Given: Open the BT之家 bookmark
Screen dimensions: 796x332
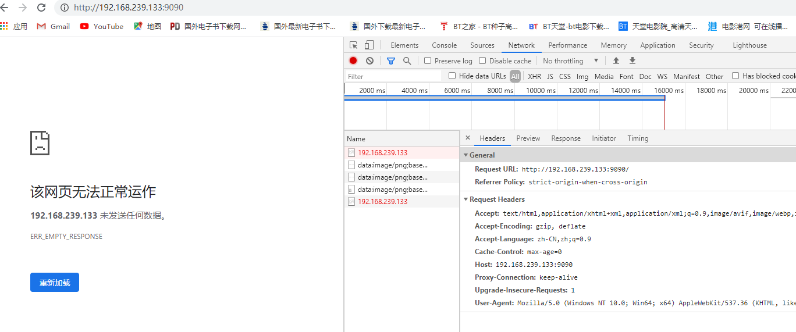Looking at the screenshot, I should click(x=478, y=26).
